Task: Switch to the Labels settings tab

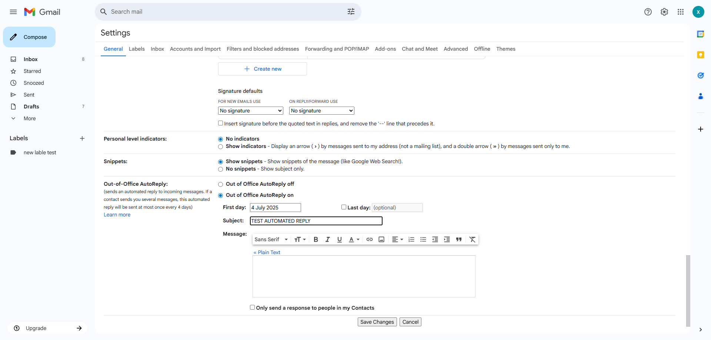Action: click(x=137, y=49)
